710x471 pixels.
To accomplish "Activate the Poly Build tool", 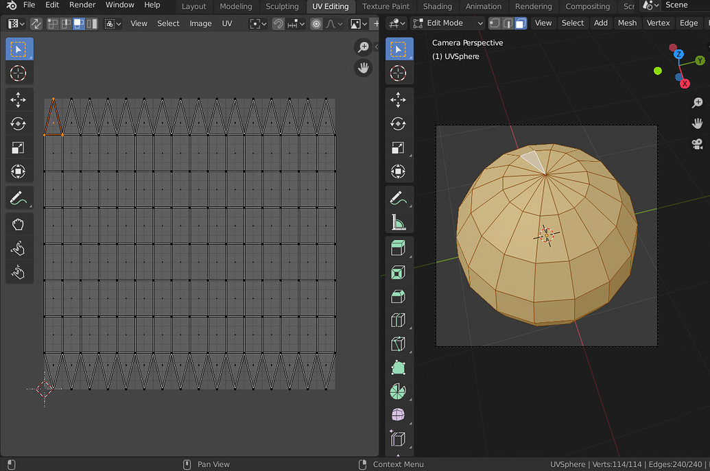I will point(399,367).
